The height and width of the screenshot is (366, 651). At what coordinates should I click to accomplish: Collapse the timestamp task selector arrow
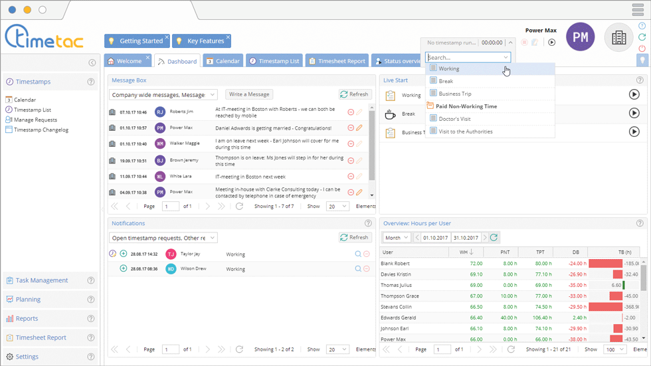point(511,43)
